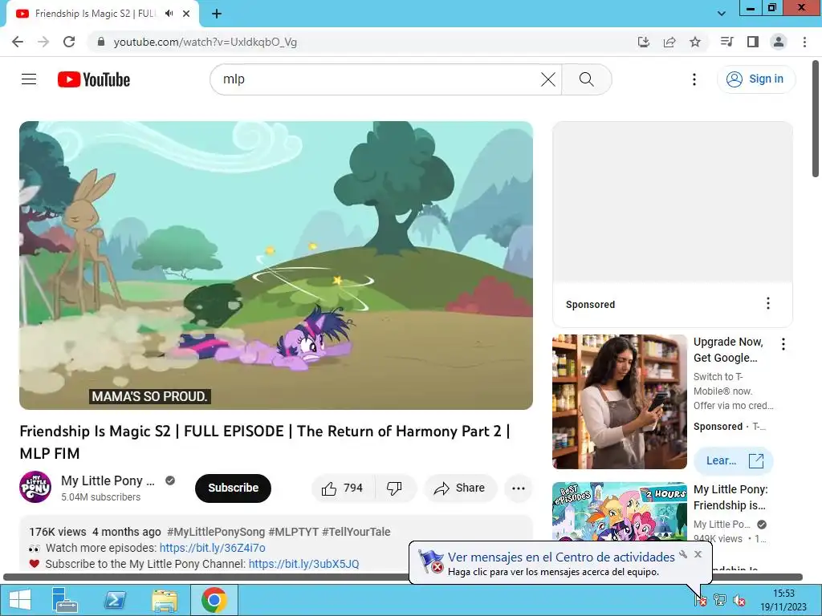822x616 pixels.
Task: Open the network tray icon
Action: [x=720, y=600]
